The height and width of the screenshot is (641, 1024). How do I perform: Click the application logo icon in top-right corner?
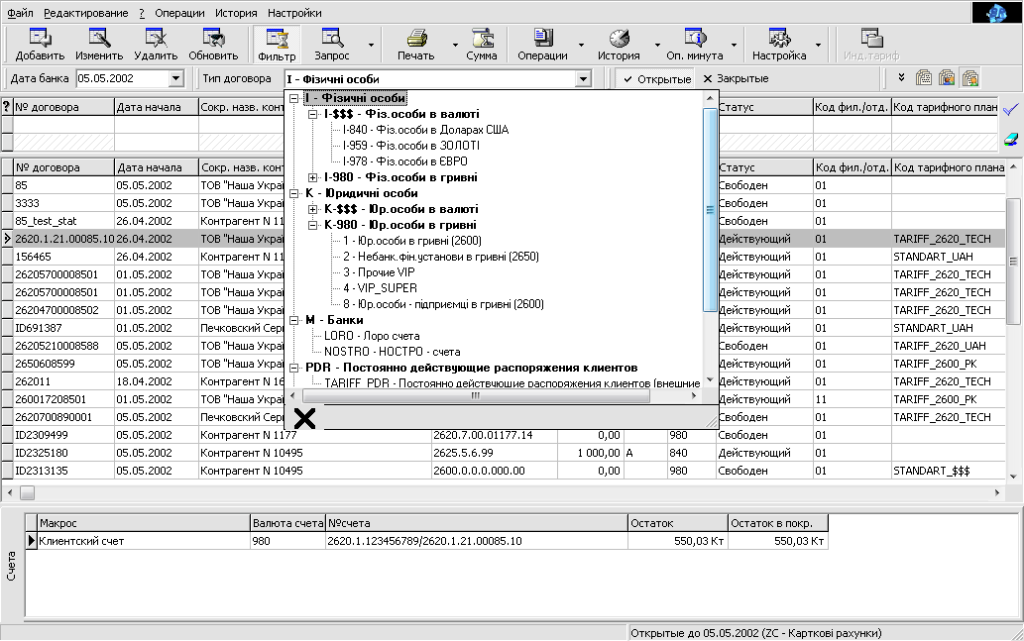(996, 13)
